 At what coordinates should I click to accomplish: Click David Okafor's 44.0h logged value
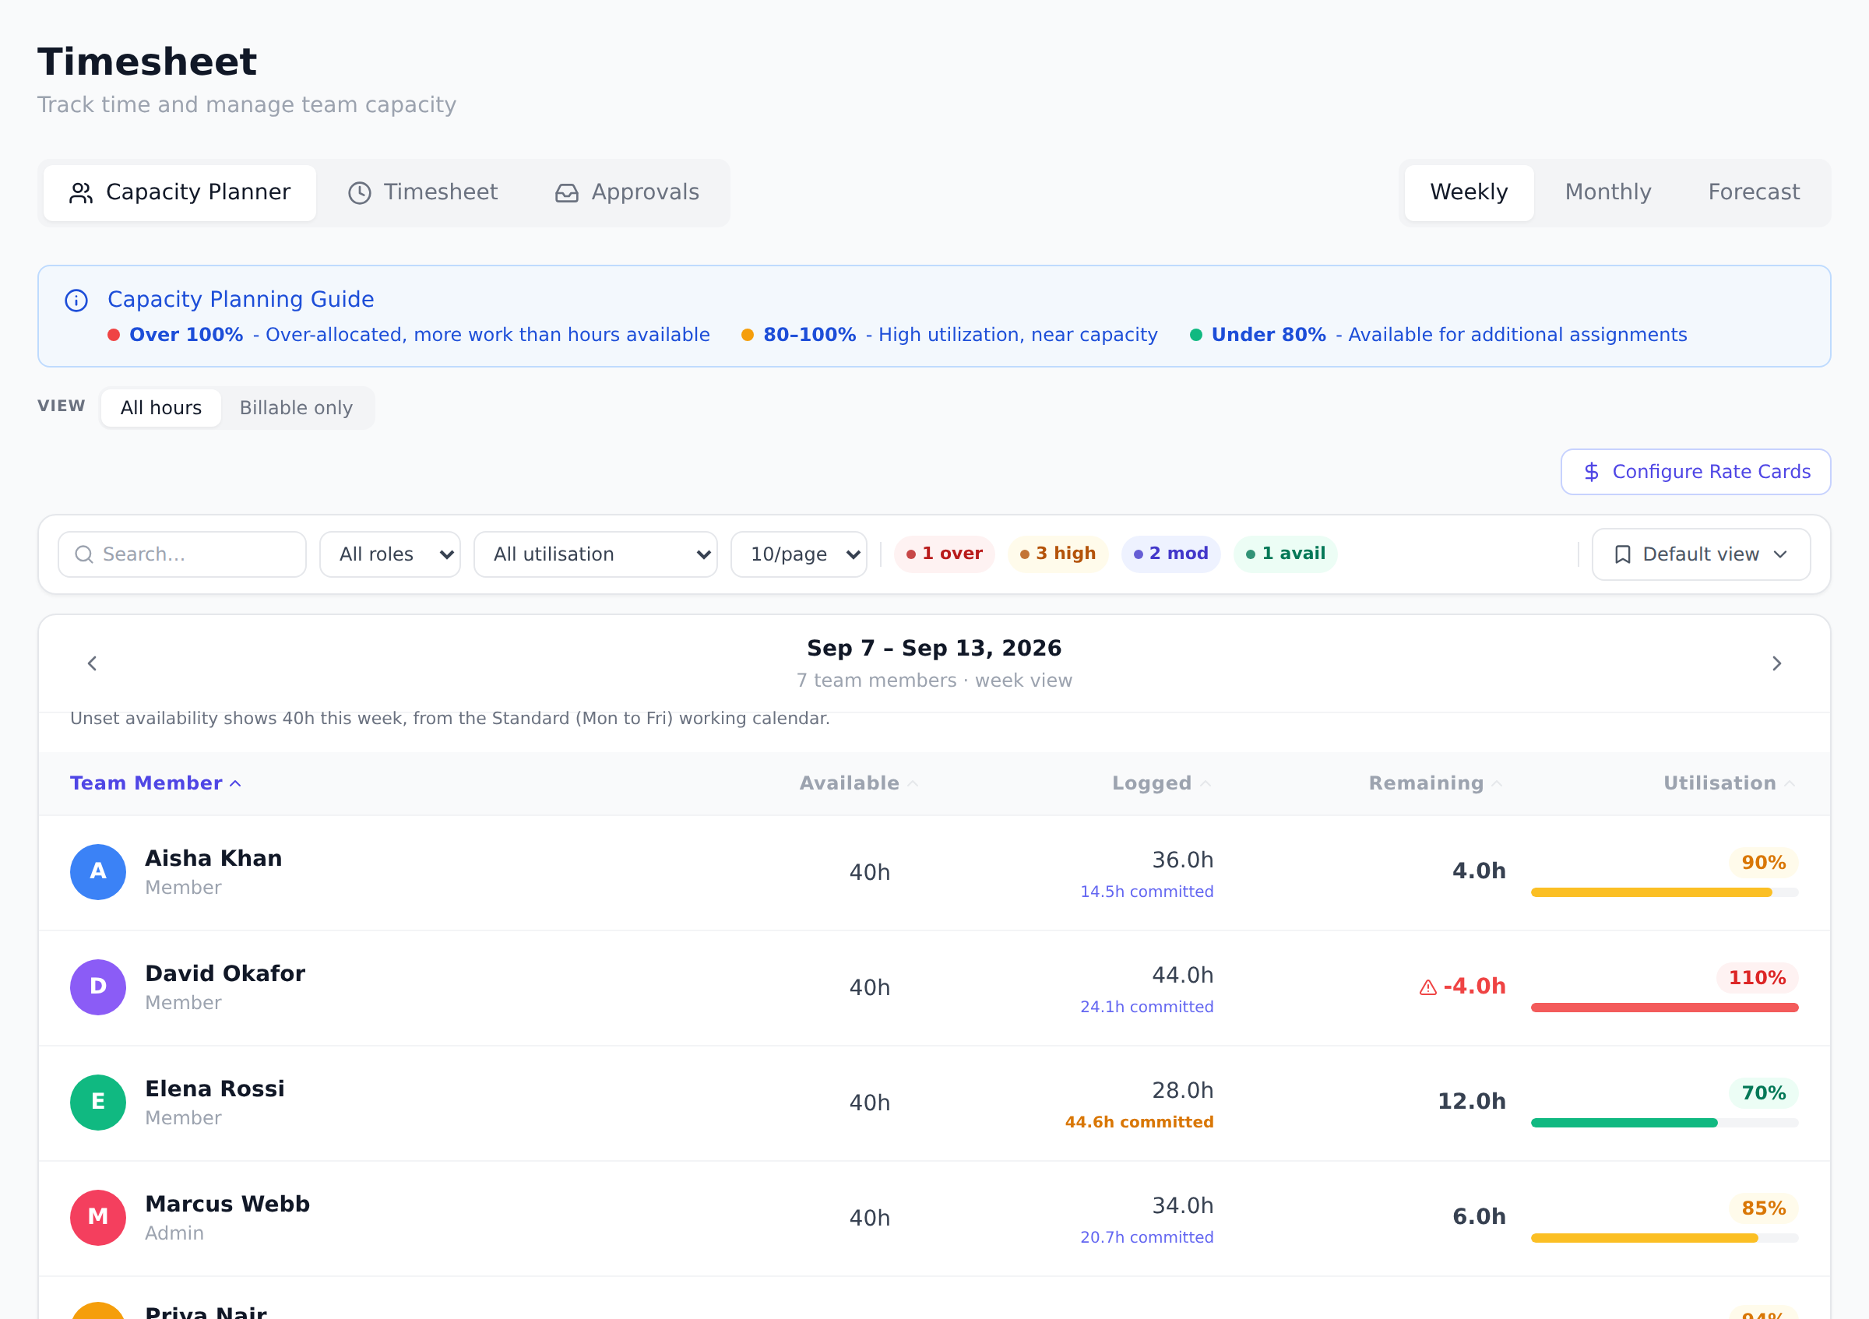[x=1182, y=976]
